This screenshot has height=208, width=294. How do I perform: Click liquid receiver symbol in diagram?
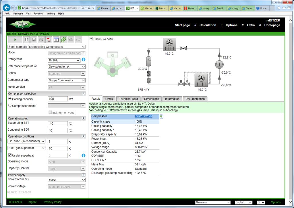pyautogui.click(x=148, y=61)
